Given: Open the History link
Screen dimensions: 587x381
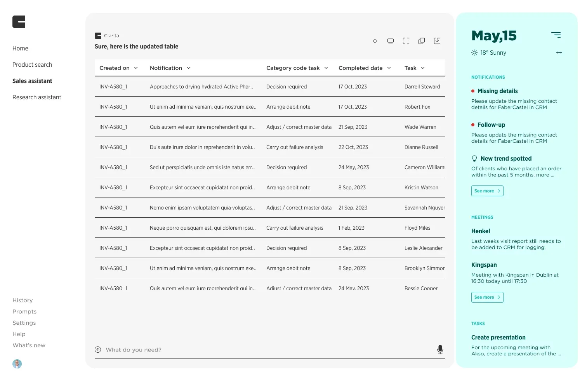Looking at the screenshot, I should coord(23,300).
